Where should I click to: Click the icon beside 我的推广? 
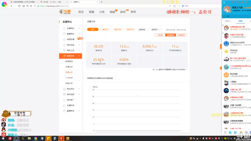64,100
